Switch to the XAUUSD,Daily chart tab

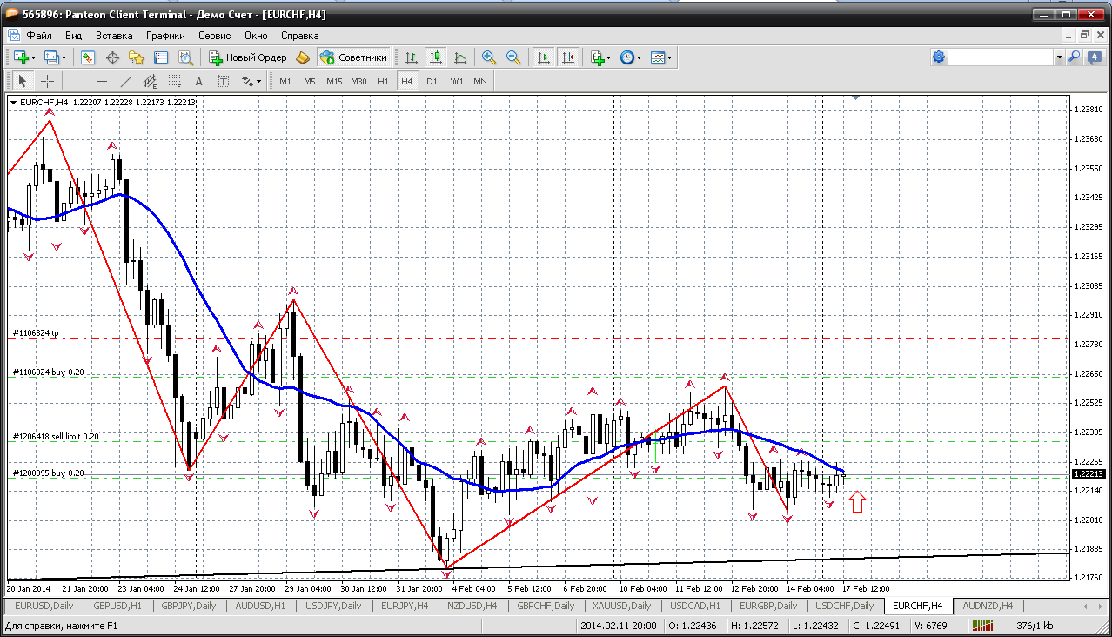(x=621, y=606)
